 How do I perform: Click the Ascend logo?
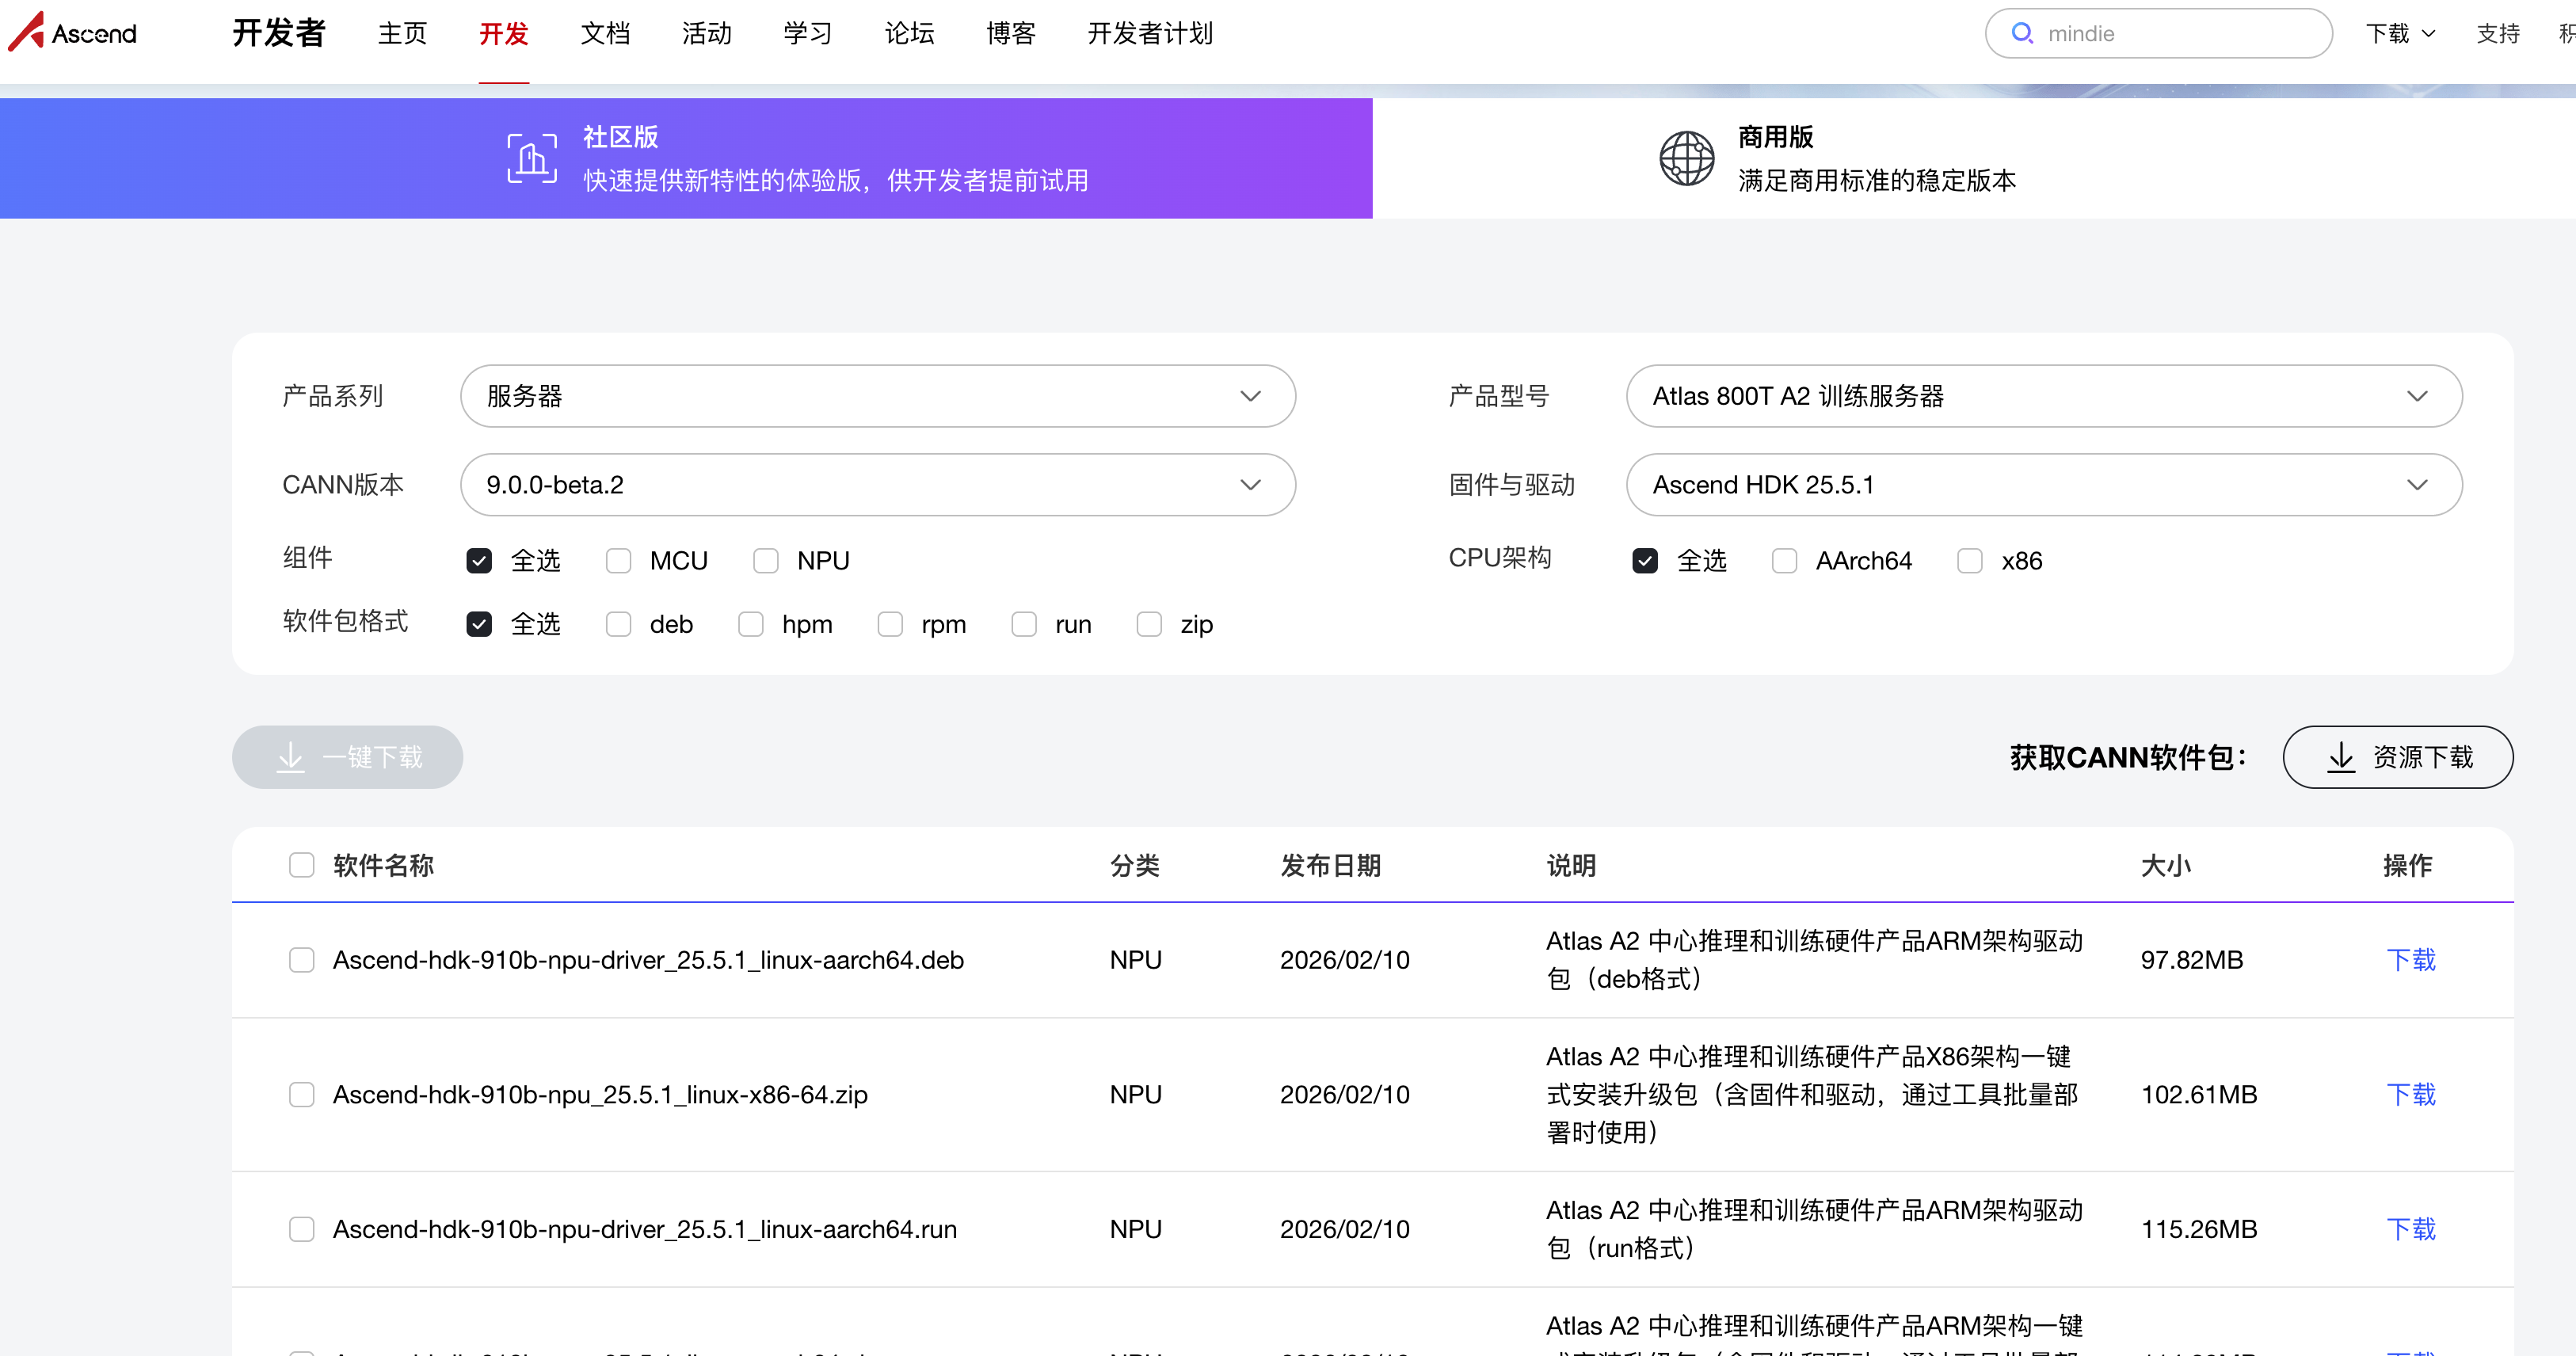pos(72,32)
